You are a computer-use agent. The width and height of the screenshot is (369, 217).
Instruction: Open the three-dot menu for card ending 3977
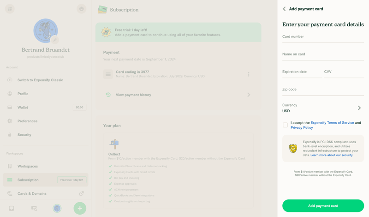pos(249,74)
